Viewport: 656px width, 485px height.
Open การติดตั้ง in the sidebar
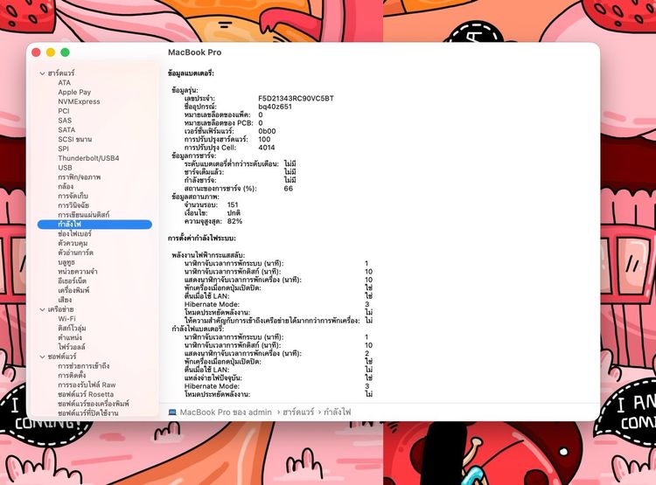[72, 376]
